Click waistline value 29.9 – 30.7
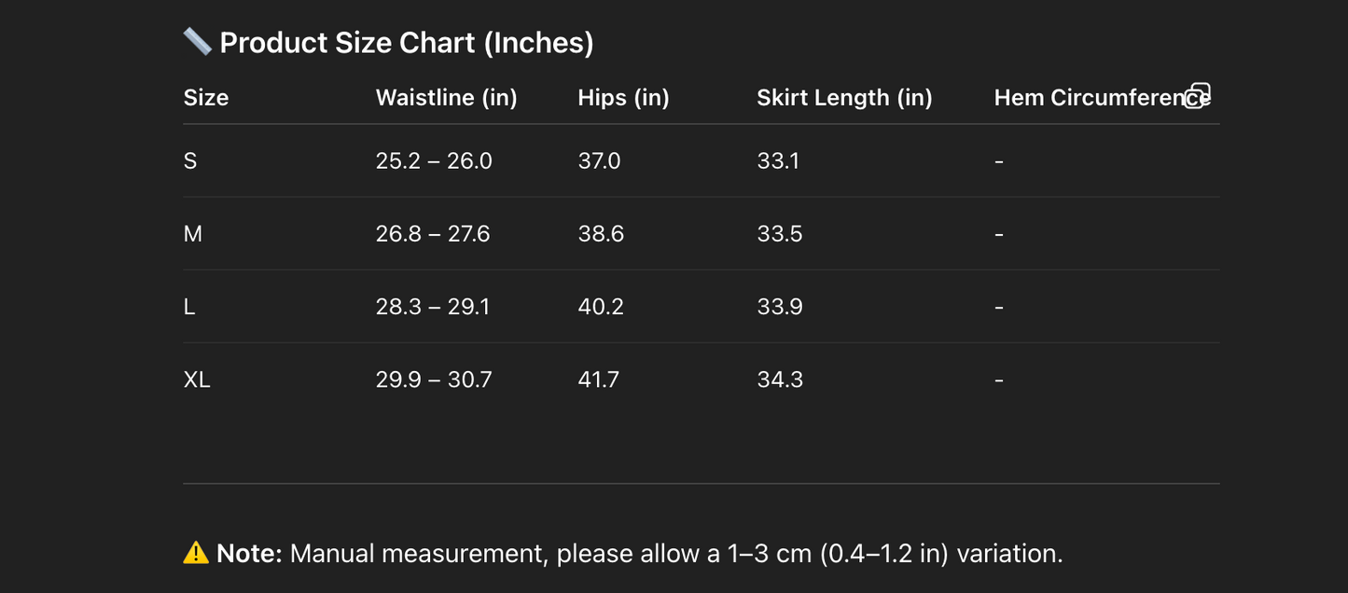Image resolution: width=1348 pixels, height=593 pixels. tap(434, 379)
